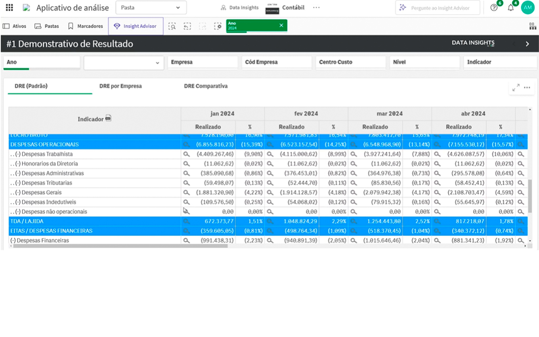The width and height of the screenshot is (539, 337).
Task: Open the Pasta dropdown
Action: click(151, 8)
